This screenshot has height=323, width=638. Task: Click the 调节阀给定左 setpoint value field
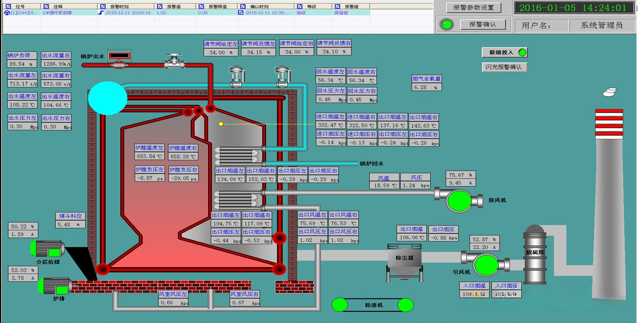click(221, 52)
